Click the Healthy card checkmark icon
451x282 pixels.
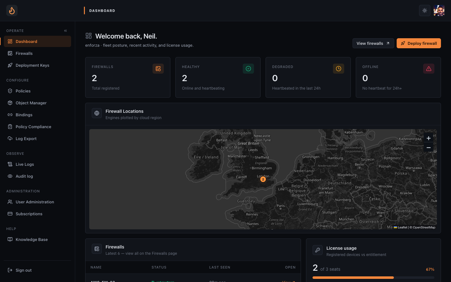248,69
